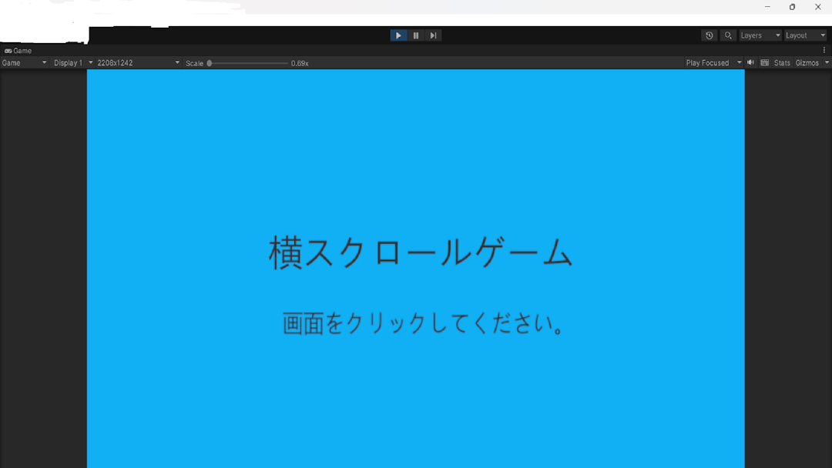This screenshot has width=832, height=468.
Task: Stop play mode with the Play button
Action: tap(398, 35)
